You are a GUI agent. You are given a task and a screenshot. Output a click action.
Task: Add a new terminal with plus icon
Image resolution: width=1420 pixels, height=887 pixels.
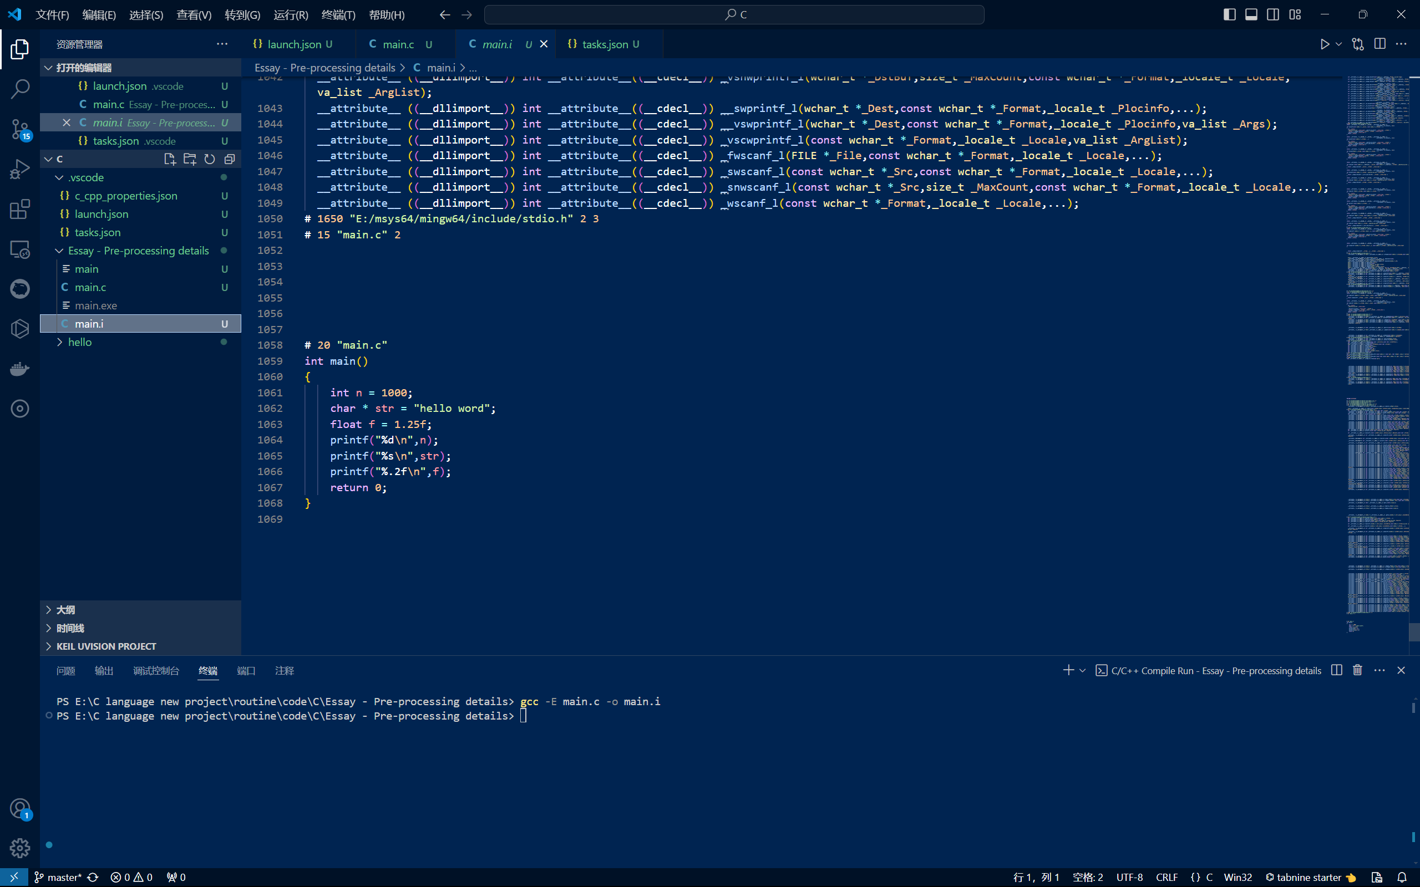point(1068,671)
